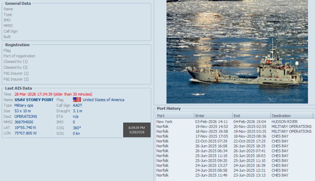Select entry 18-Nov-2025 19:58
This screenshot has width=315, height=181.
[212, 131]
